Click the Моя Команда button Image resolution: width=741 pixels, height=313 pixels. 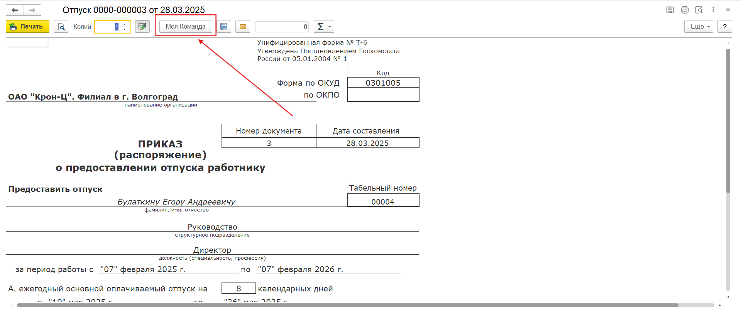186,27
